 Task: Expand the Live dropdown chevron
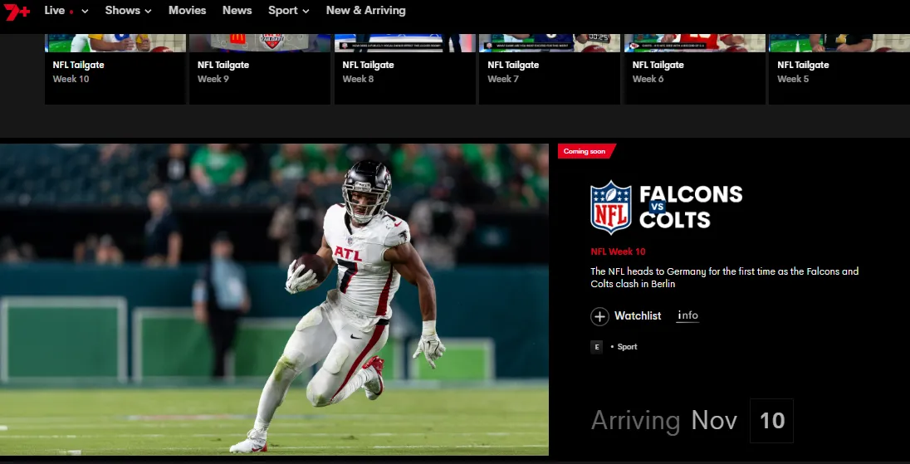pyautogui.click(x=85, y=11)
